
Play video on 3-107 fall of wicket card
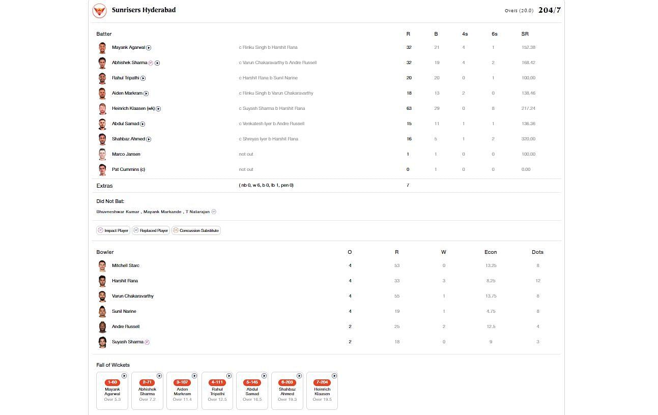(x=194, y=376)
